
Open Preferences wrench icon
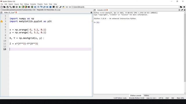pos(60,7)
